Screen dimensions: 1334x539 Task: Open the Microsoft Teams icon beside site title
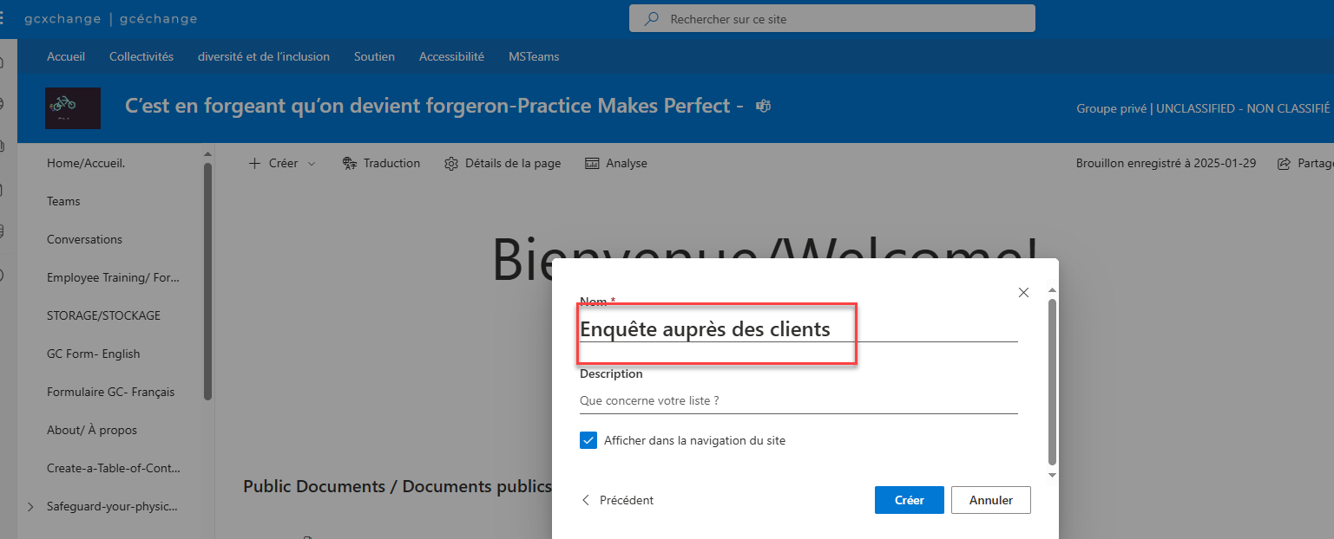[x=764, y=106]
